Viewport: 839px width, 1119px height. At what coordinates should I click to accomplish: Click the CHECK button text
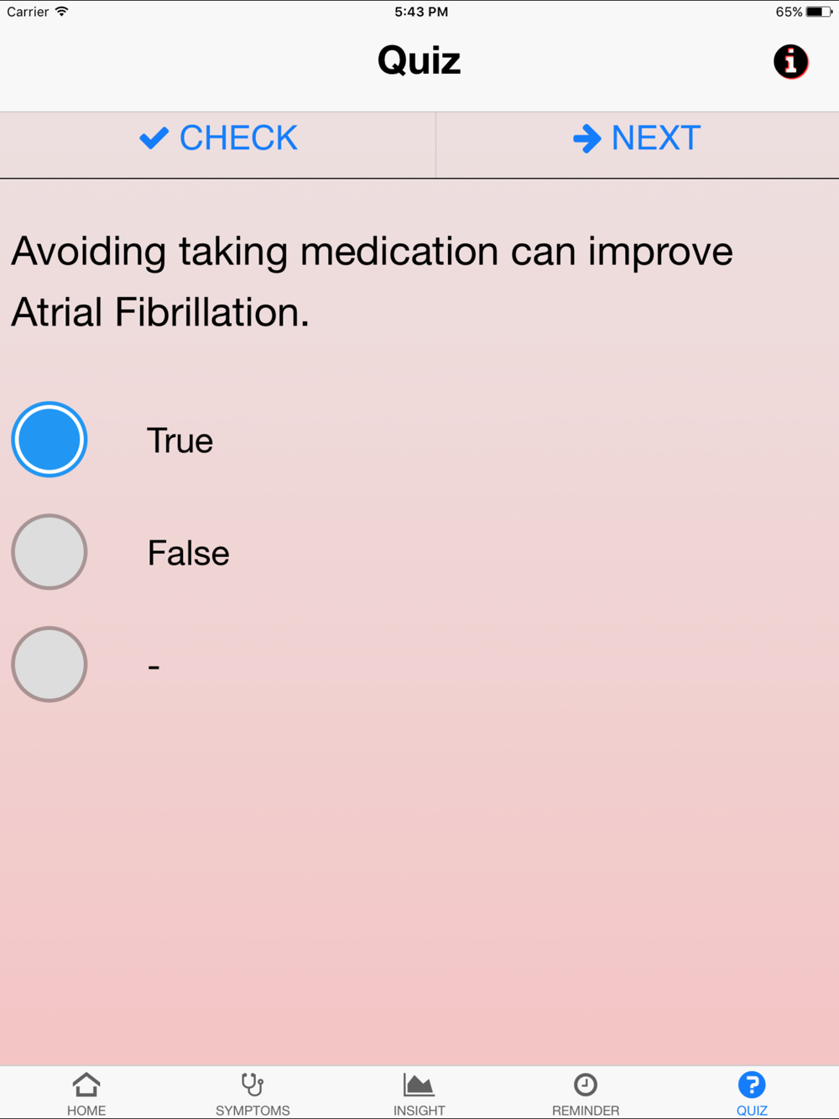tap(238, 138)
